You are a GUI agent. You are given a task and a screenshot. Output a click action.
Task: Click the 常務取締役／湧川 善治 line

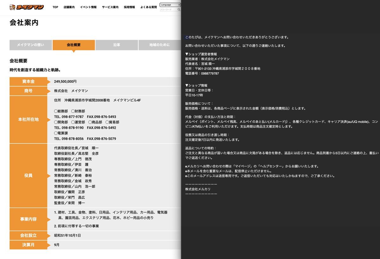tap(73, 170)
